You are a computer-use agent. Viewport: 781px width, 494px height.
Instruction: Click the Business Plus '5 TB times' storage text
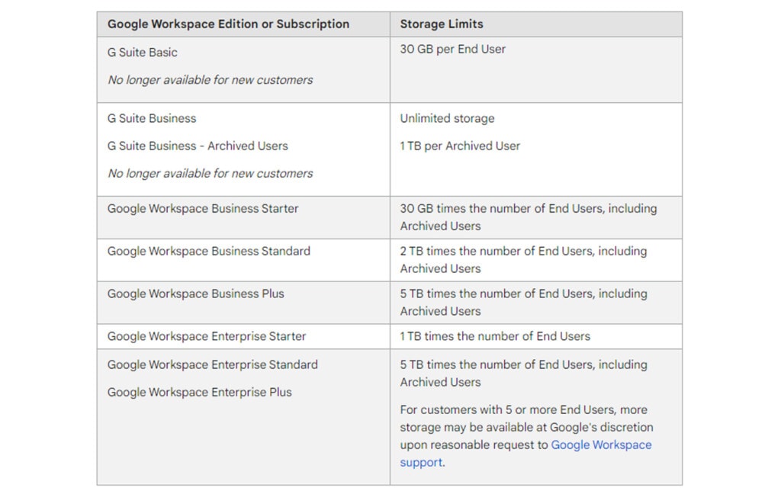click(x=523, y=303)
